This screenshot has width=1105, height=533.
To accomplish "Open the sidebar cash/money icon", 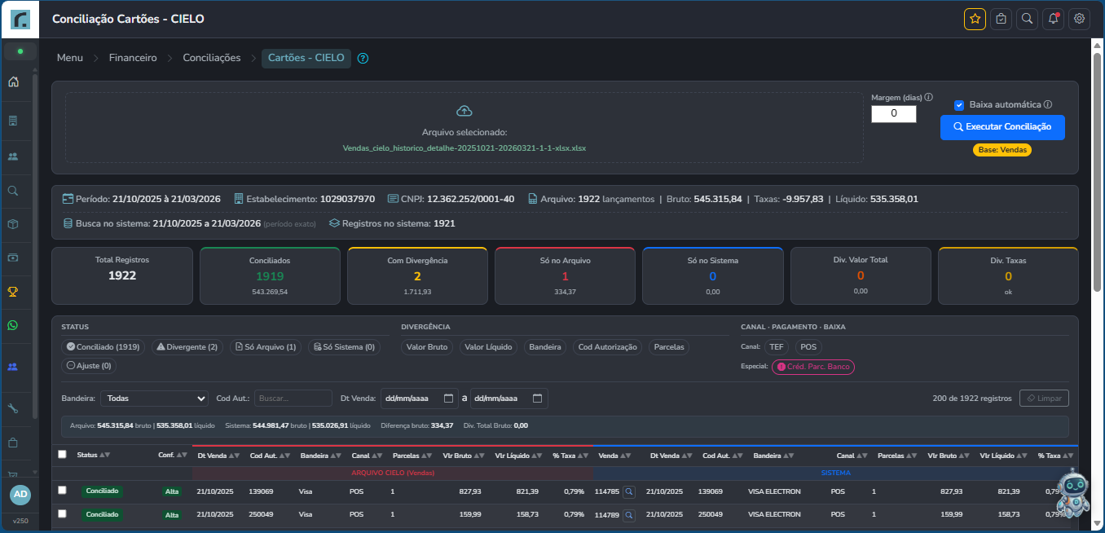I will pos(13,258).
